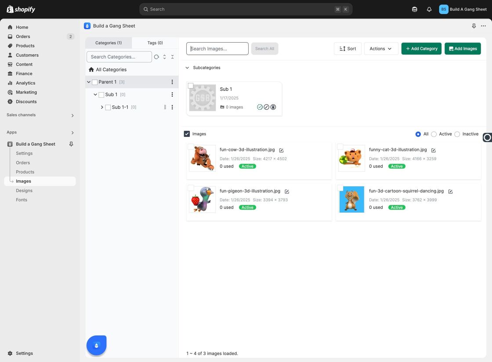Screen dimensions: 492x362
Task: Refresh the categories list
Action: tap(156, 57)
